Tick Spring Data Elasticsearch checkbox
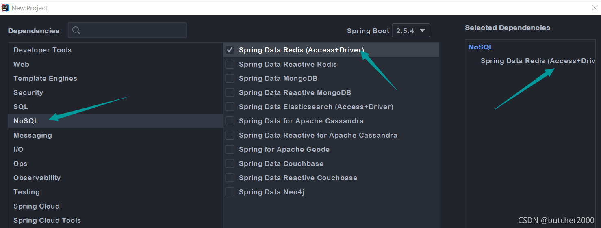 click(230, 107)
